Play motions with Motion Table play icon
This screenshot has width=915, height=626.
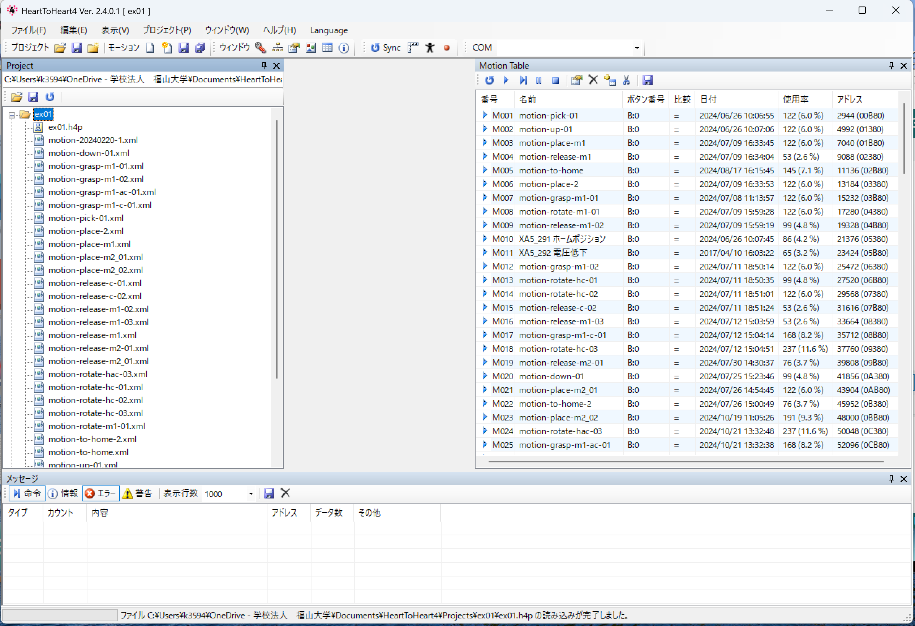pos(506,80)
